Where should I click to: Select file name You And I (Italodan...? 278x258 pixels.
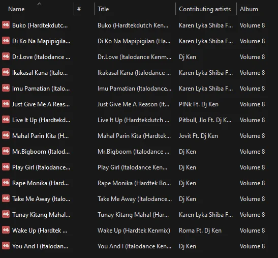(40, 246)
